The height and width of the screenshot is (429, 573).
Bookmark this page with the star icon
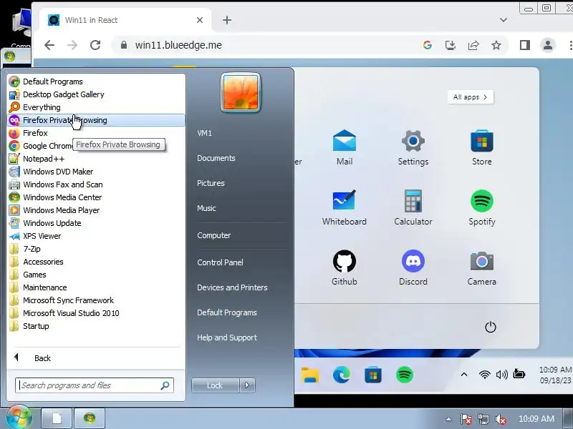click(x=496, y=45)
